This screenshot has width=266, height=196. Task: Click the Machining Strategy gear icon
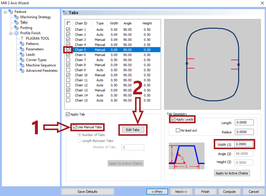click(x=16, y=17)
